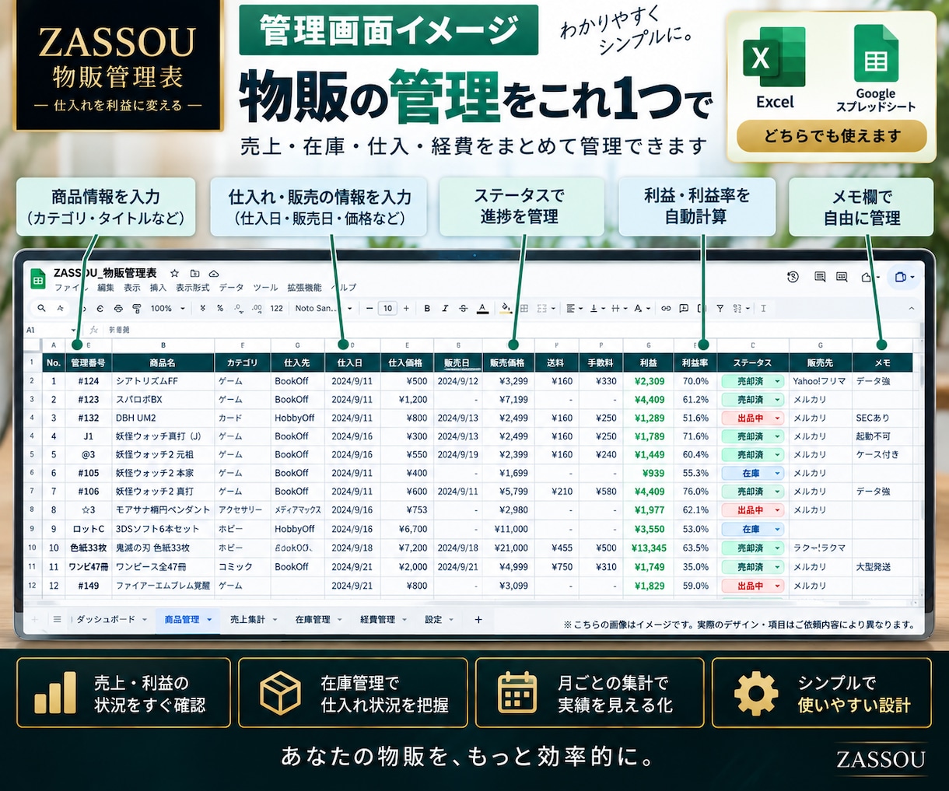
Task: Open the comments speech-bubble icon at top right
Action: click(820, 277)
